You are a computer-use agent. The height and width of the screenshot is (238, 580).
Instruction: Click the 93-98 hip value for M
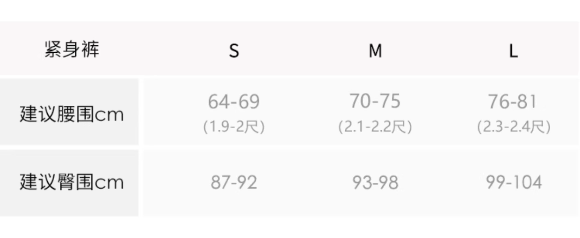(x=375, y=182)
